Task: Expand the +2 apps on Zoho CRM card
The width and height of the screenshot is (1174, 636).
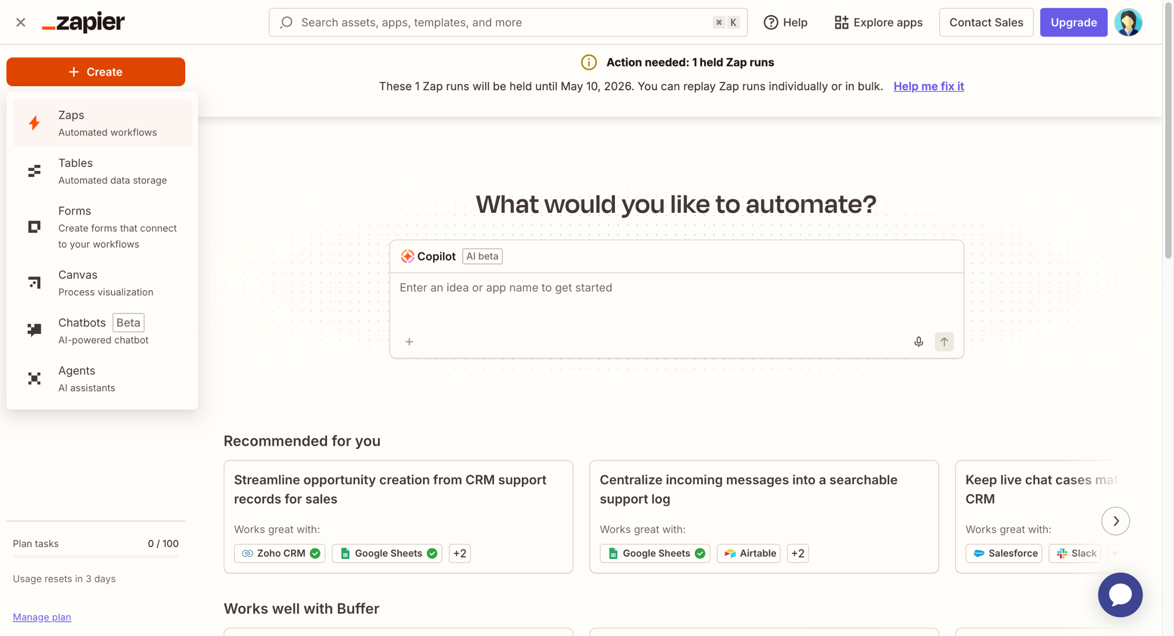Action: [460, 553]
